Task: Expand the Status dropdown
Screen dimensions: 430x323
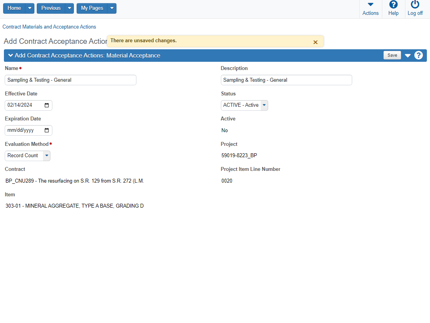Action: point(264,105)
